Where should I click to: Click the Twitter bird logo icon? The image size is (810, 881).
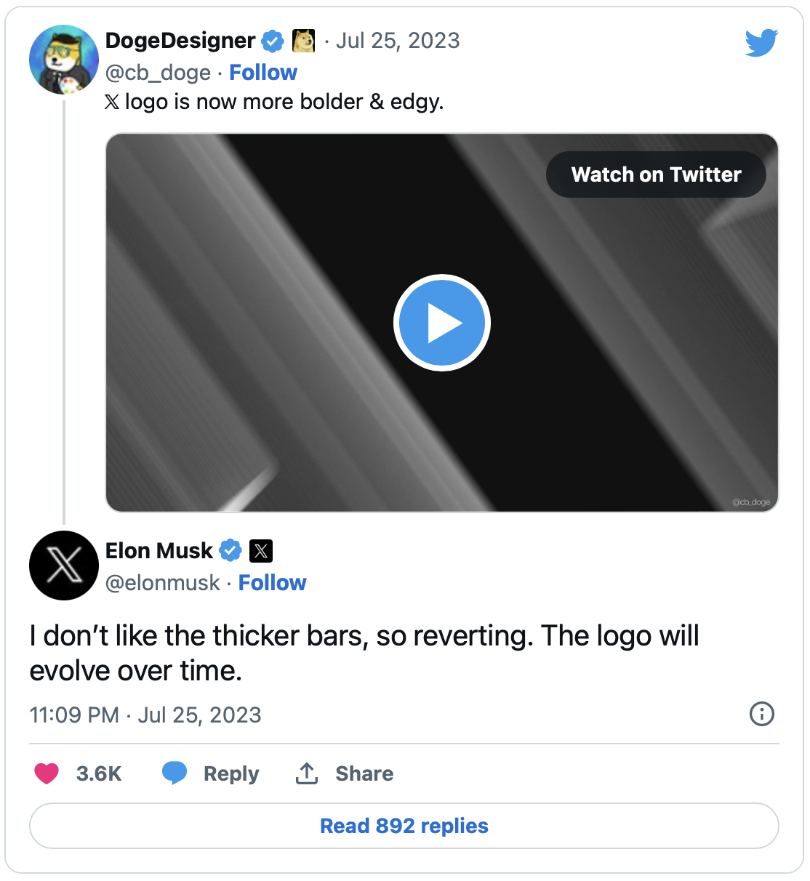click(761, 42)
